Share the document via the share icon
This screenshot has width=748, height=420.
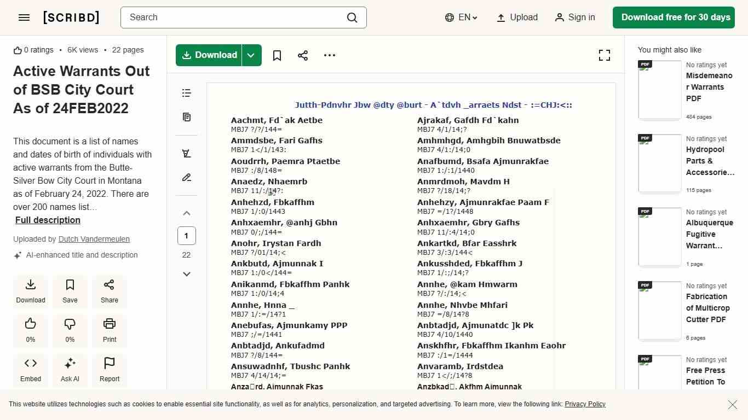tap(303, 55)
